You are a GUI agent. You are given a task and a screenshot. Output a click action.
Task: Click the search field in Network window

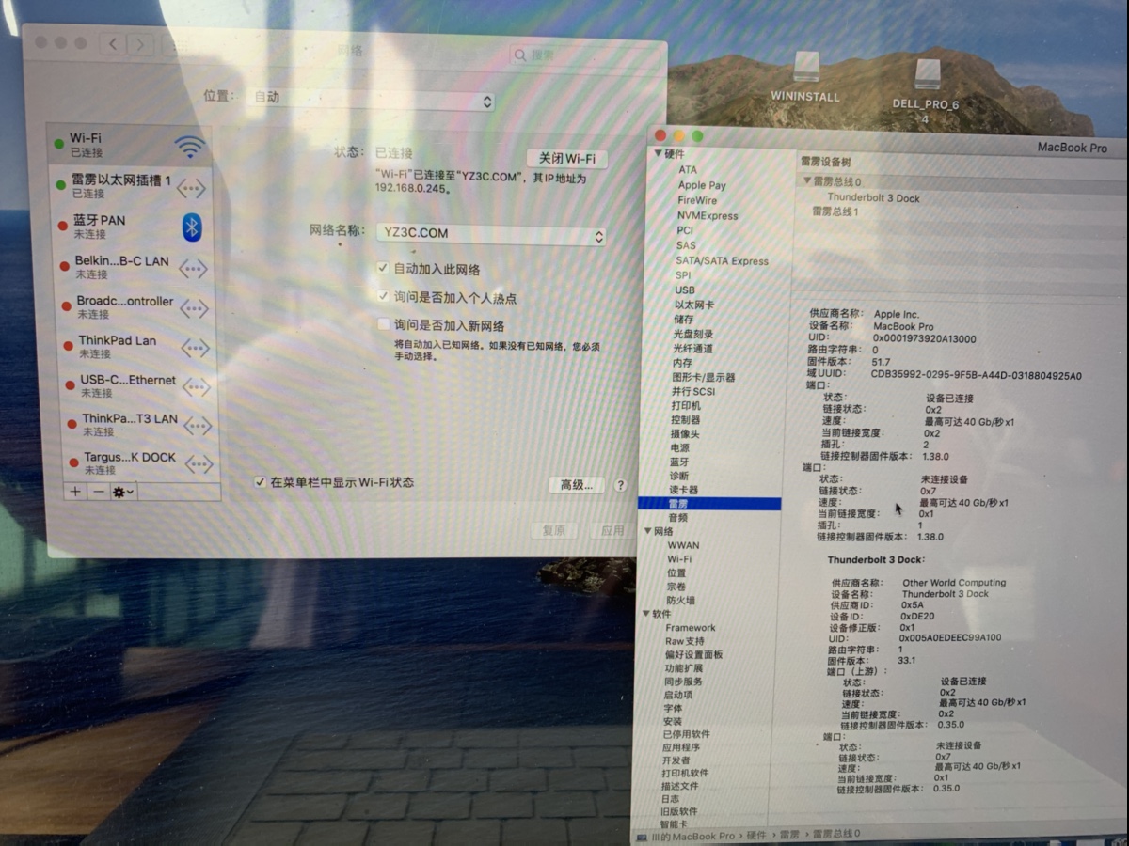point(584,55)
